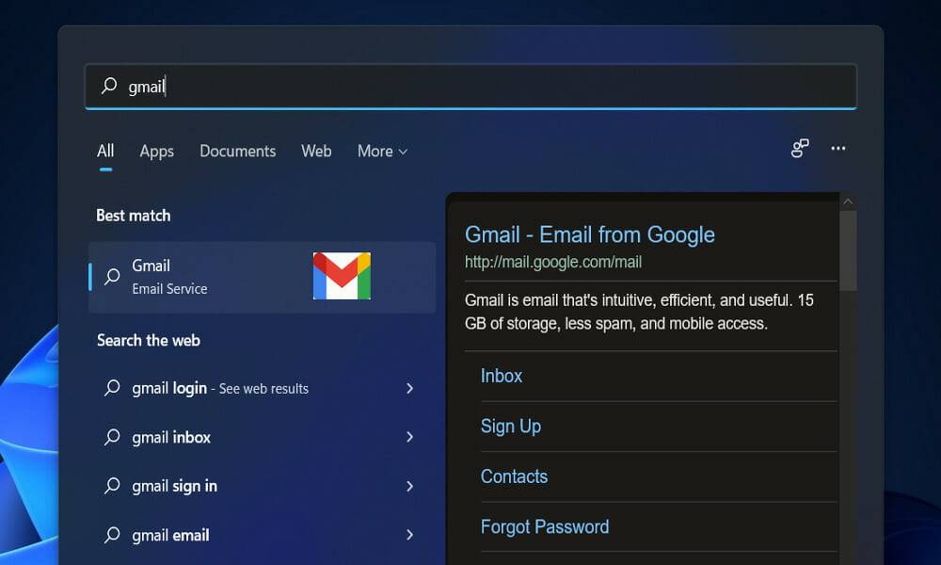The width and height of the screenshot is (941, 565).
Task: Click the magnifier icon in search box
Action: [108, 86]
